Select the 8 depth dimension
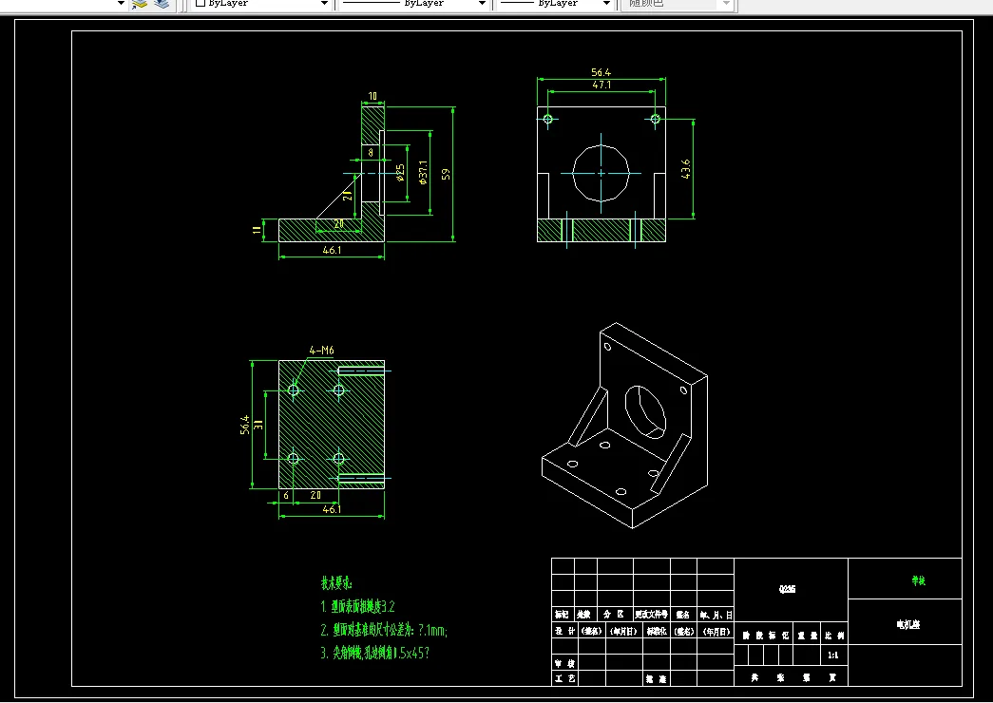 tap(371, 153)
